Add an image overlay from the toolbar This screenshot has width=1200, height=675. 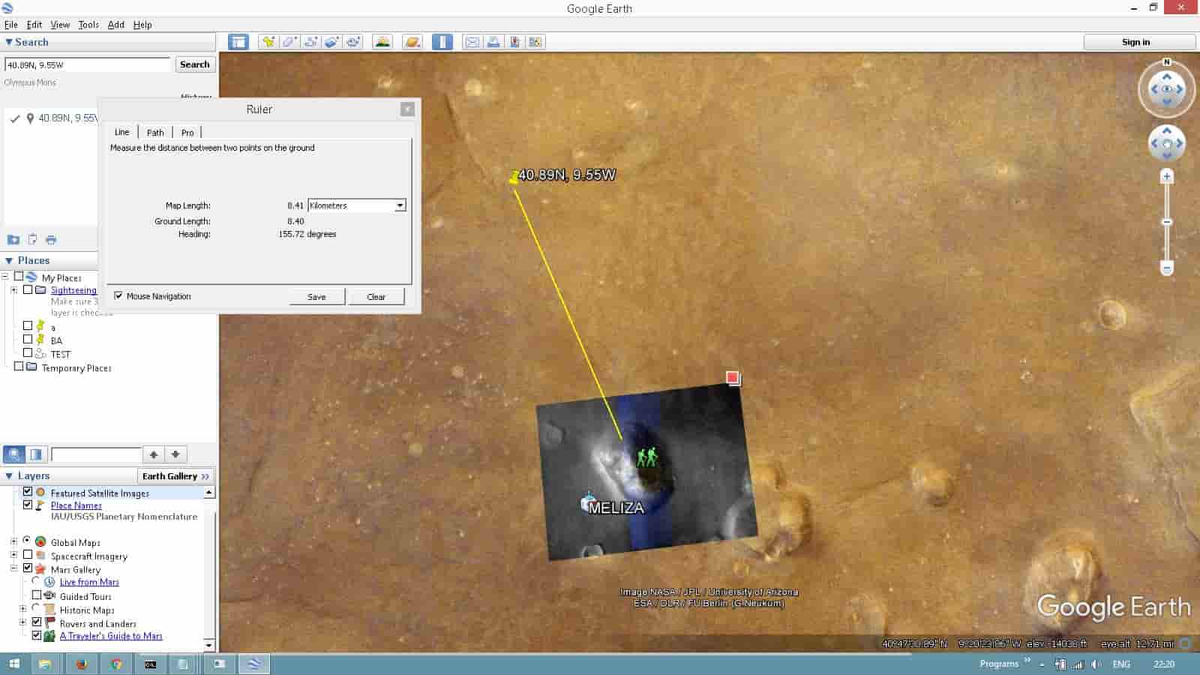(x=332, y=42)
